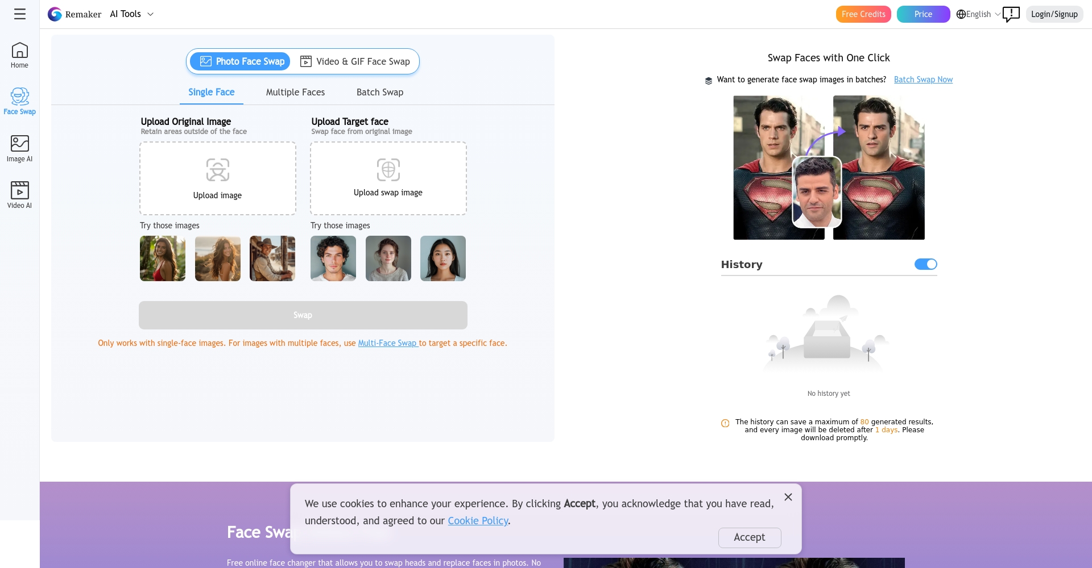Switch to Multiple Faces tab

click(x=295, y=92)
